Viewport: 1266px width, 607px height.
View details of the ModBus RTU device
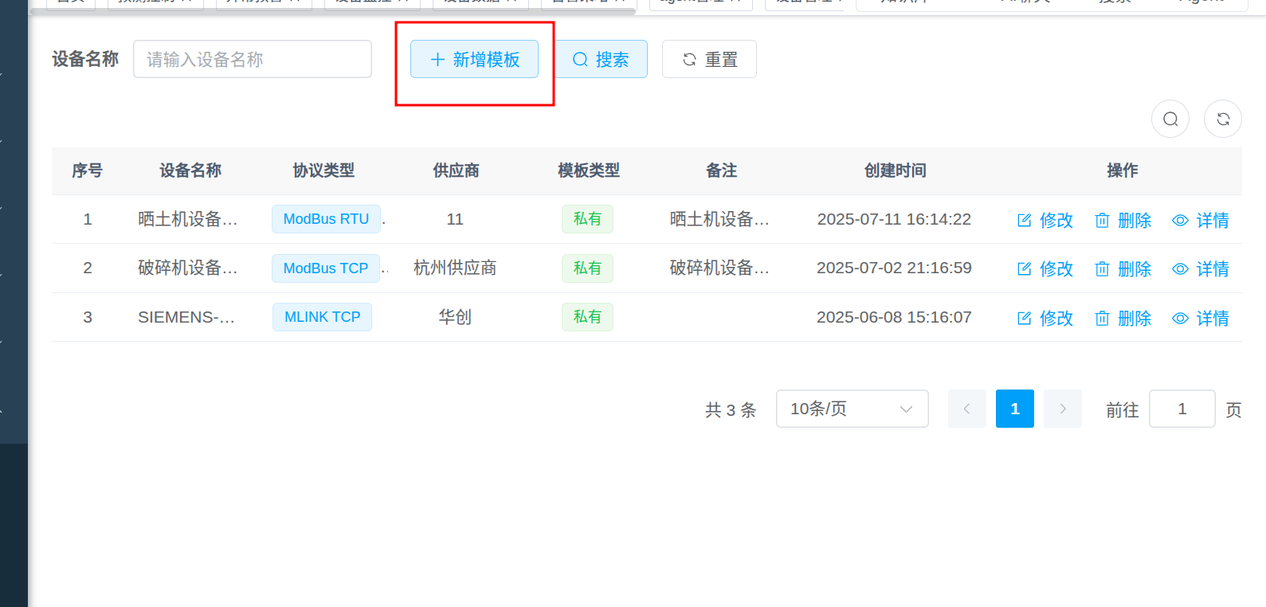[x=1201, y=221]
